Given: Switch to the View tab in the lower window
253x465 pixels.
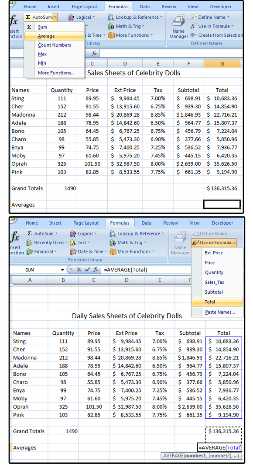Looking at the screenshot, I should (x=195, y=223).
